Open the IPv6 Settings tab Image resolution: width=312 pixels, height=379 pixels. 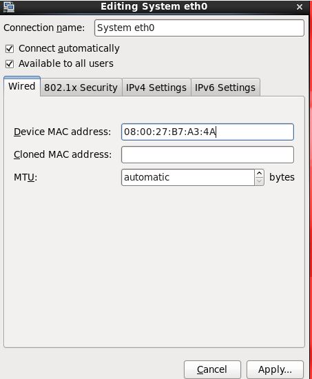coord(225,88)
